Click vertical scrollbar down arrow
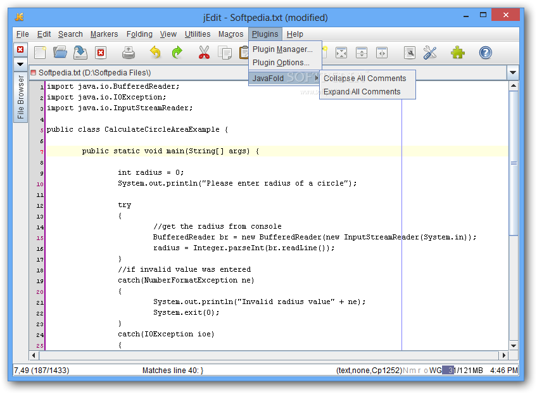 pyautogui.click(x=514, y=346)
